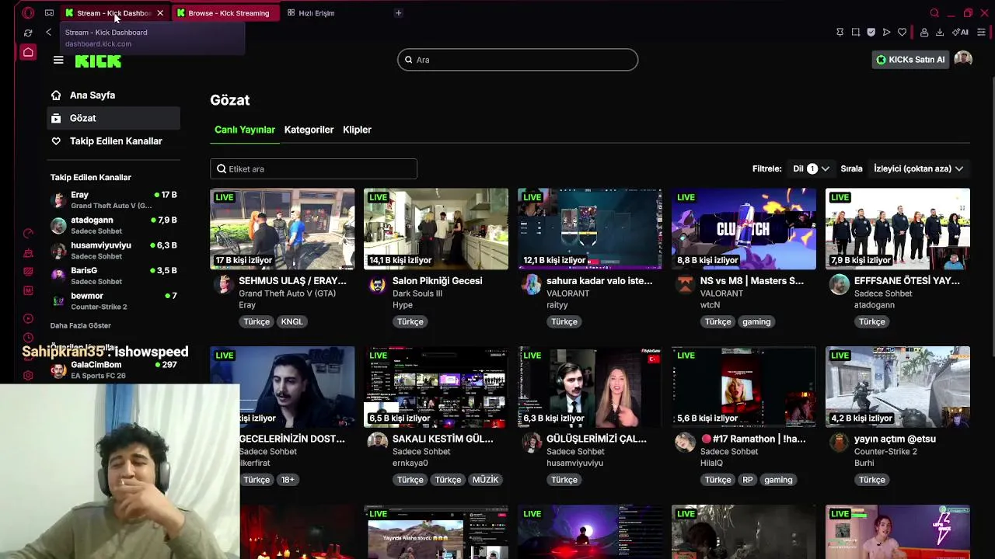Image resolution: width=995 pixels, height=559 pixels.
Task: Click the tab search magnifier icon
Action: coord(934,12)
